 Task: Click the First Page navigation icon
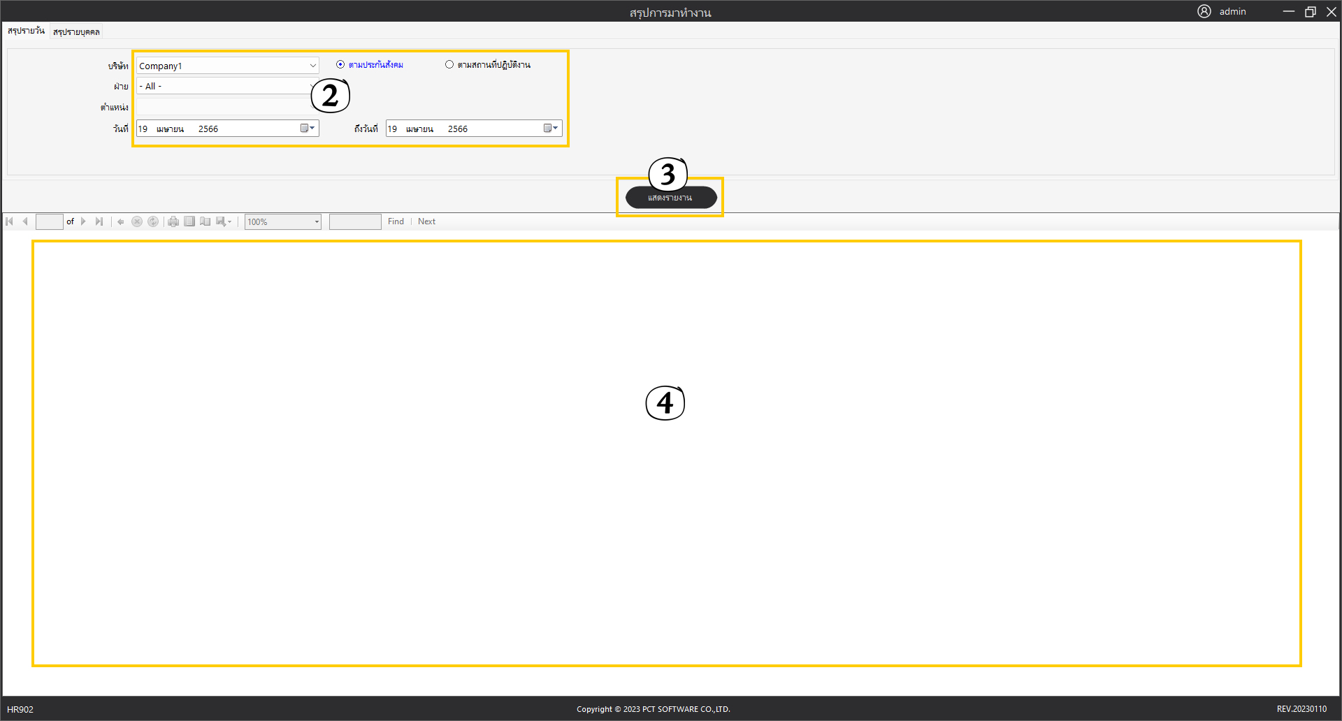10,221
